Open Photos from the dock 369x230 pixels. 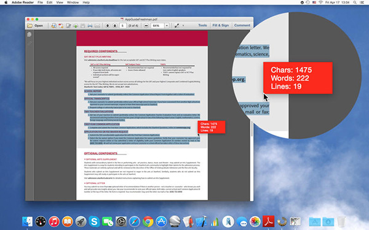pyautogui.click(x=255, y=221)
